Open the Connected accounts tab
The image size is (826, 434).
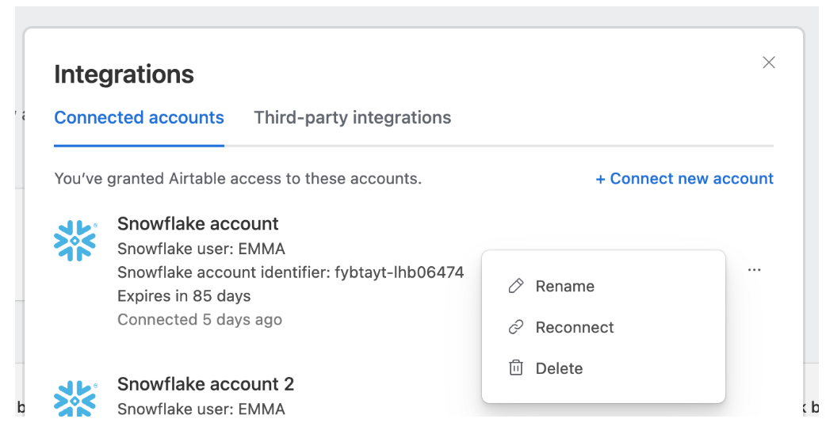click(139, 117)
